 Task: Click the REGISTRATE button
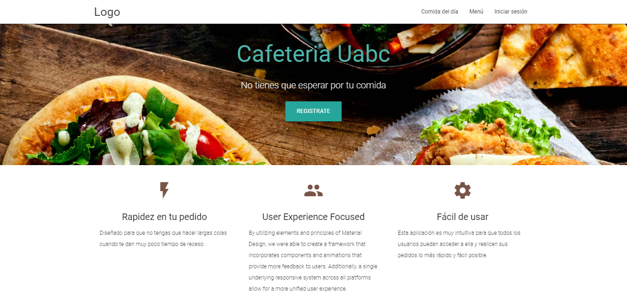click(x=313, y=111)
